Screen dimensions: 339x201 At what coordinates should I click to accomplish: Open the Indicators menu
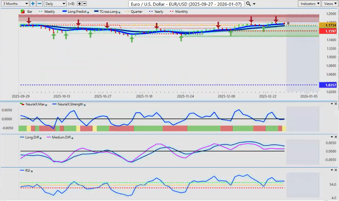pos(309,3)
